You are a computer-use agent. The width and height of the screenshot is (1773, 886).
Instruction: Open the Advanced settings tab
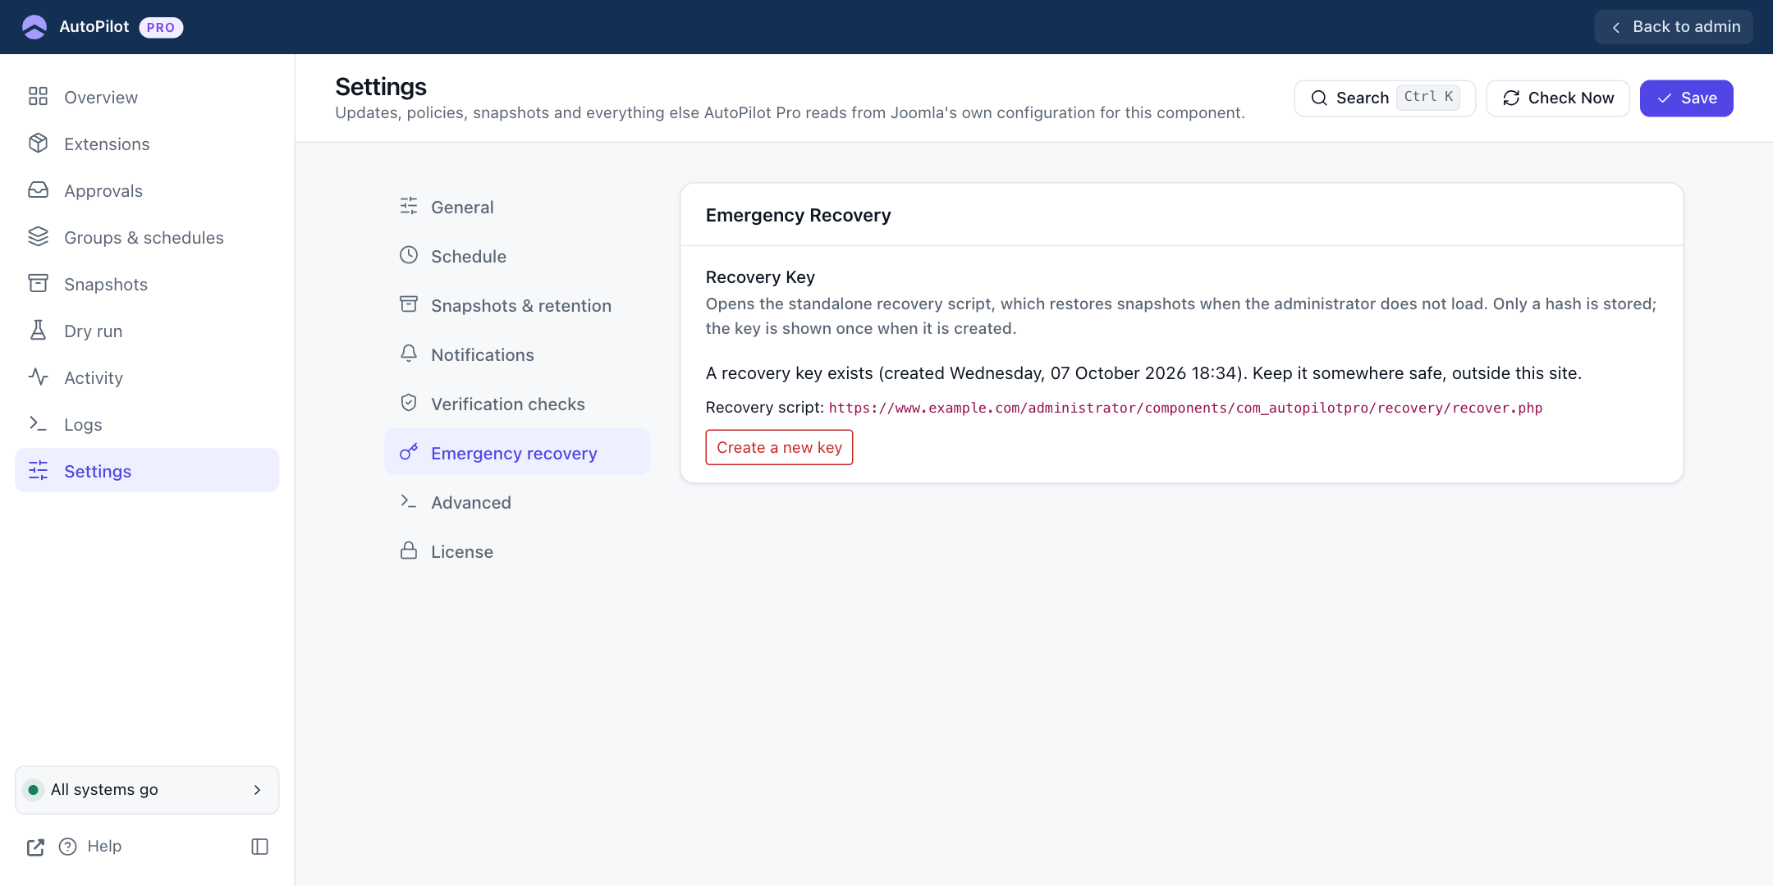(x=517, y=502)
